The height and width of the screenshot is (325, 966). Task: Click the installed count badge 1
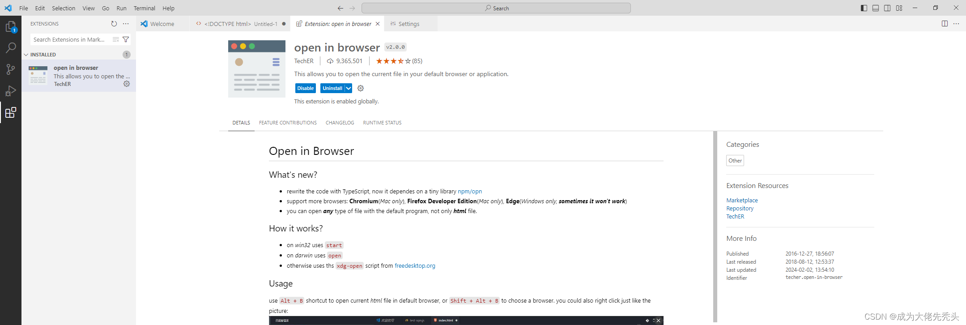coord(127,55)
